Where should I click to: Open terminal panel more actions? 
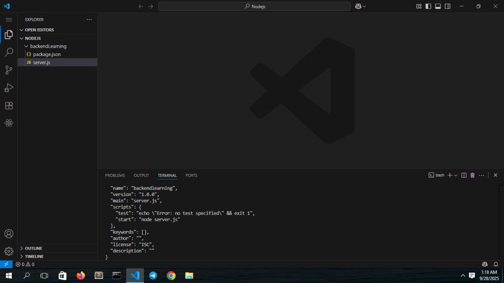[x=481, y=175]
